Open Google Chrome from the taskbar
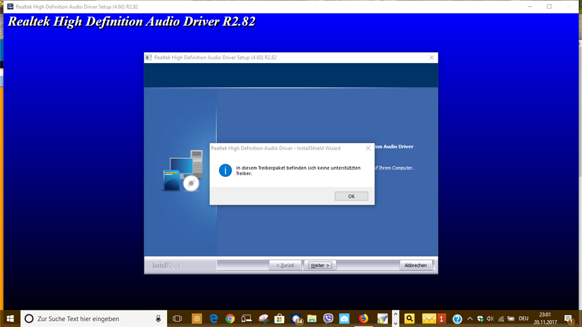The image size is (582, 327). 230,319
